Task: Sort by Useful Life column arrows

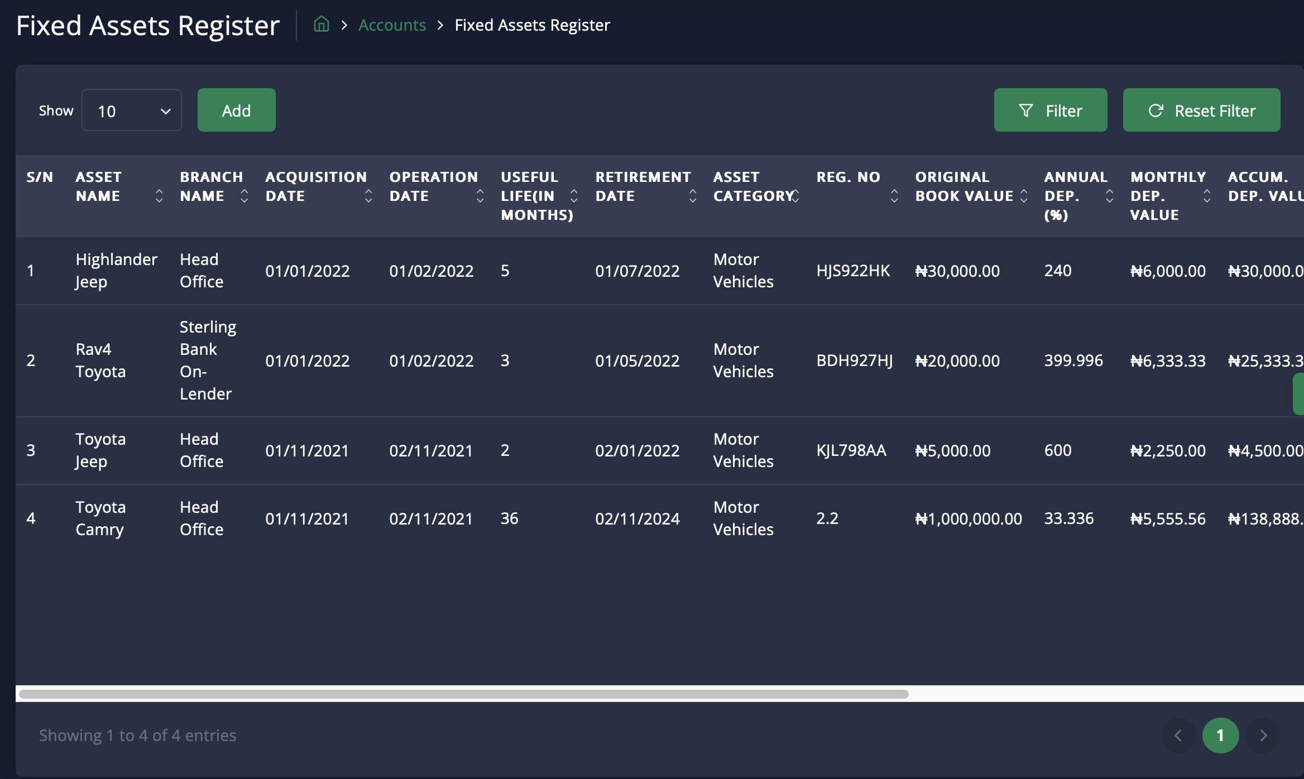Action: tap(574, 196)
